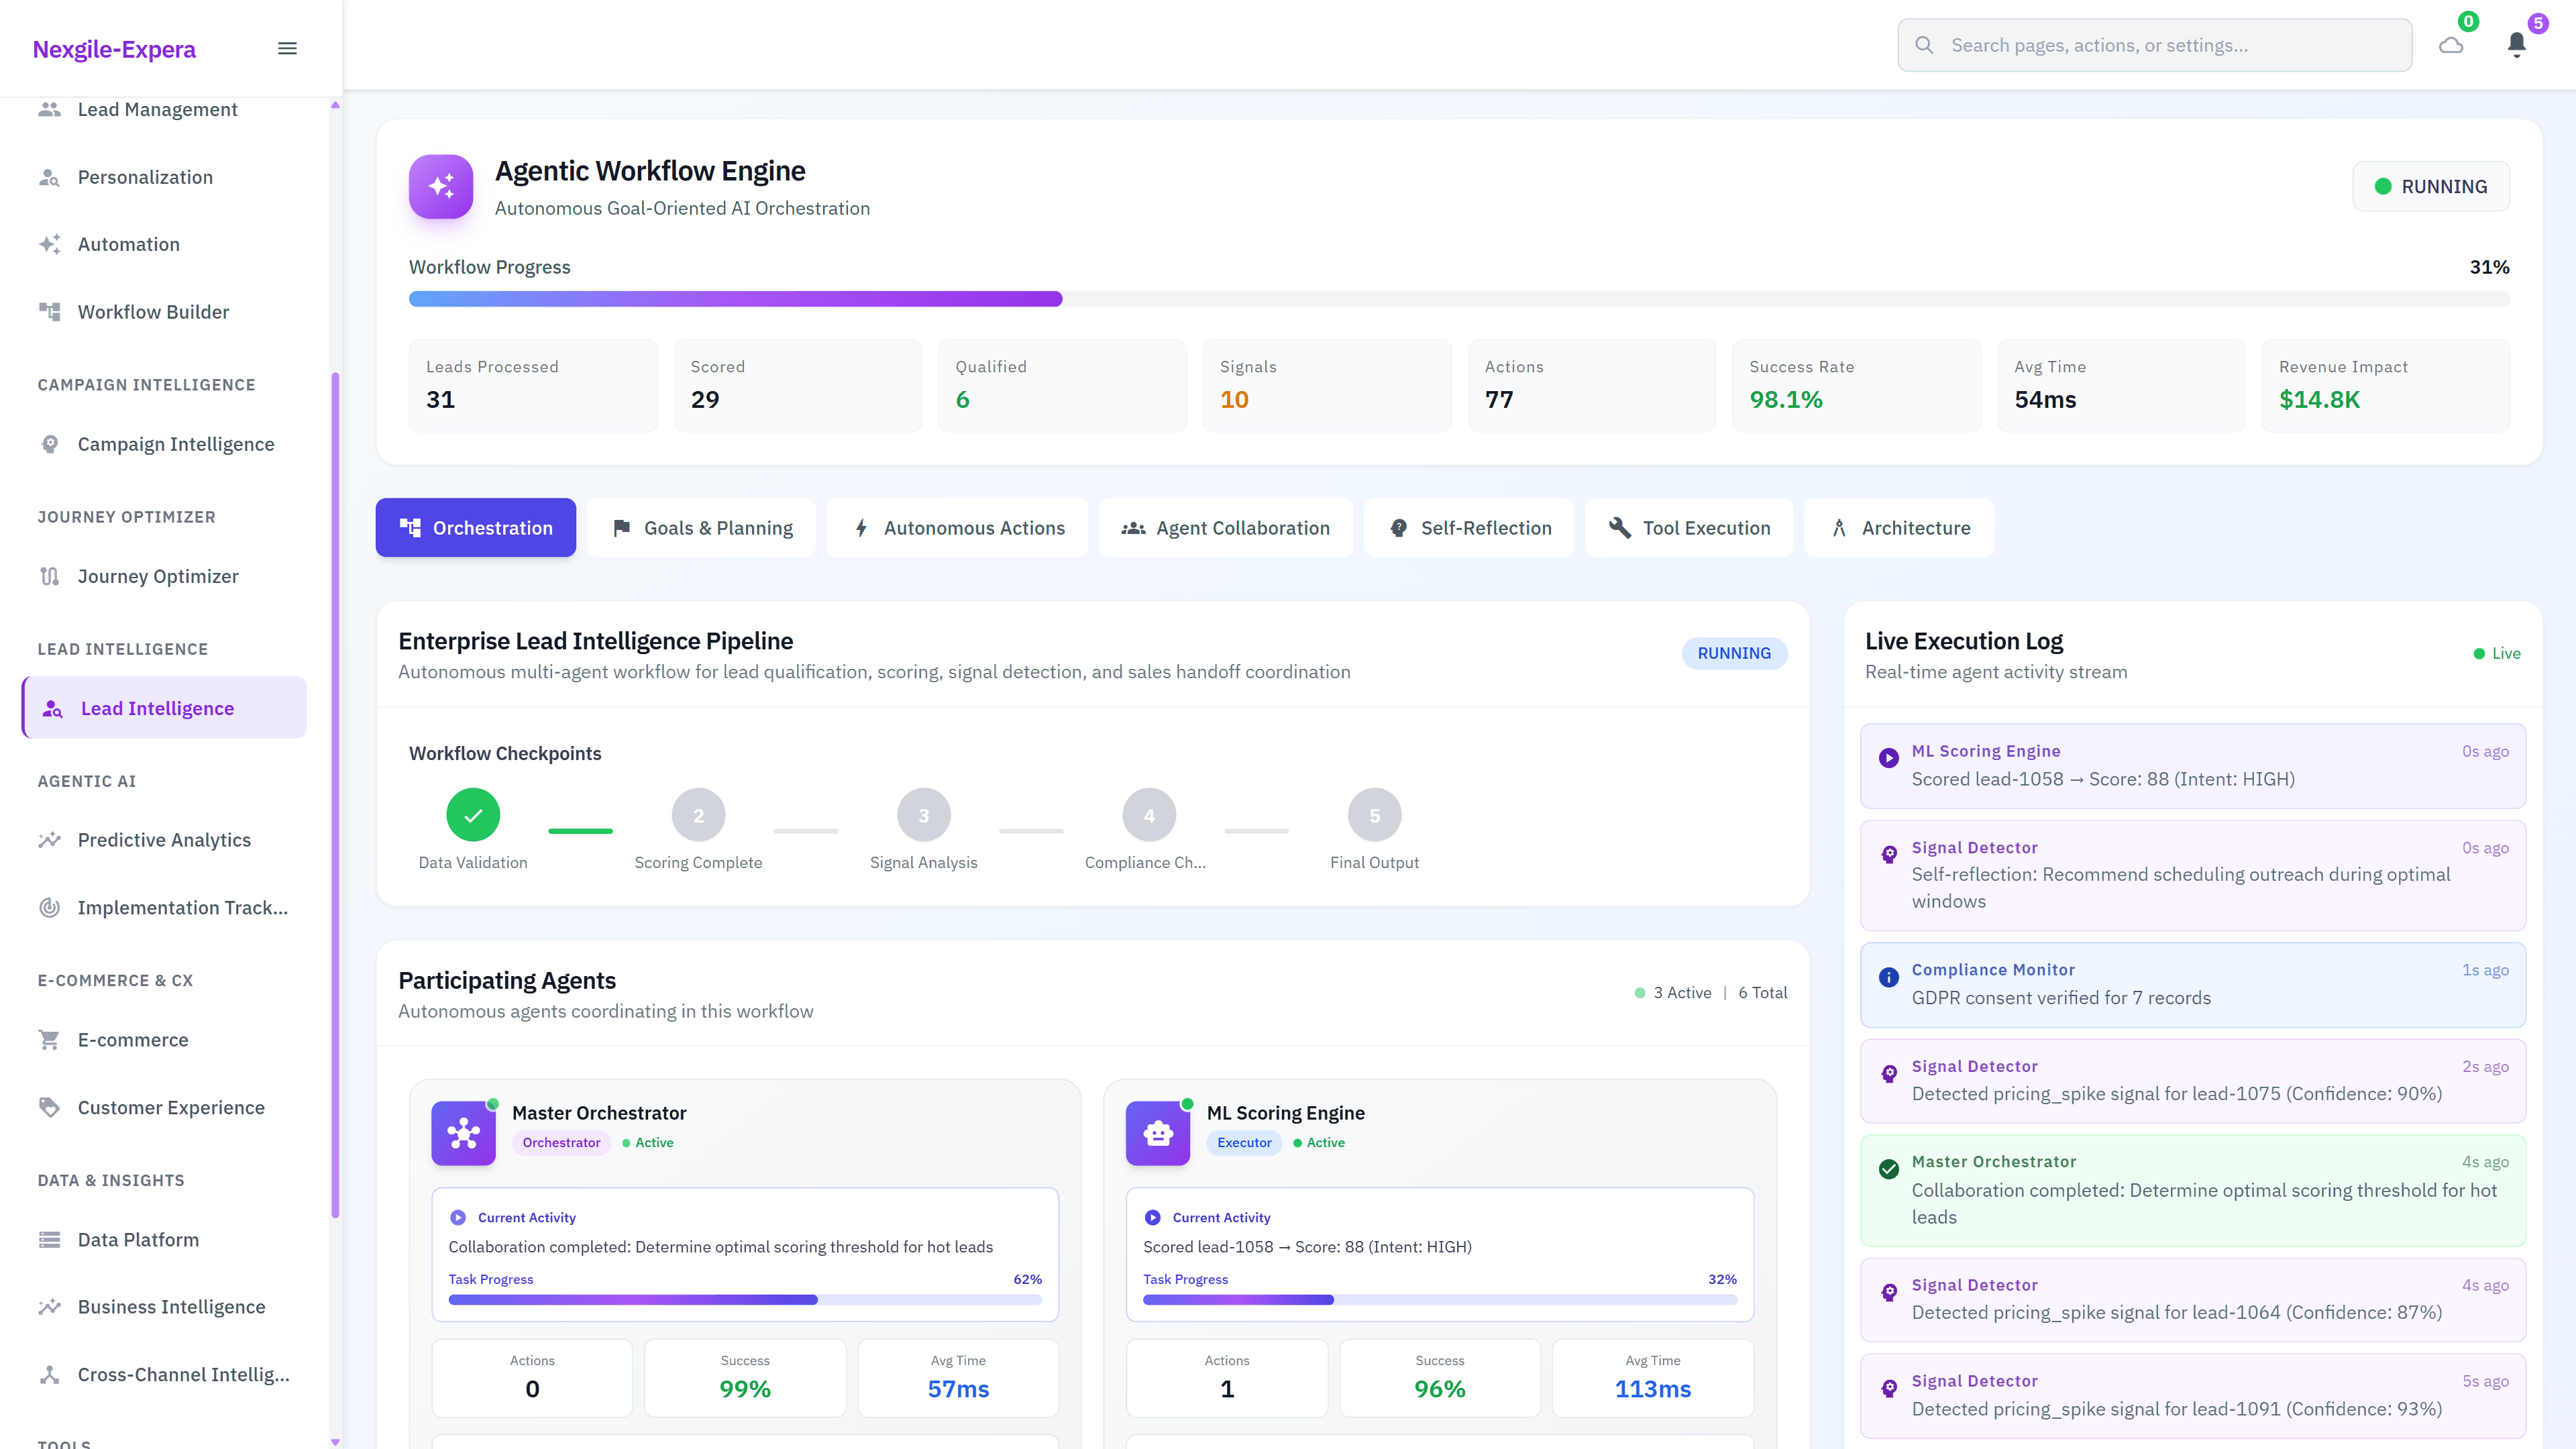Open the Workflow Builder from the sidebar

point(153,311)
